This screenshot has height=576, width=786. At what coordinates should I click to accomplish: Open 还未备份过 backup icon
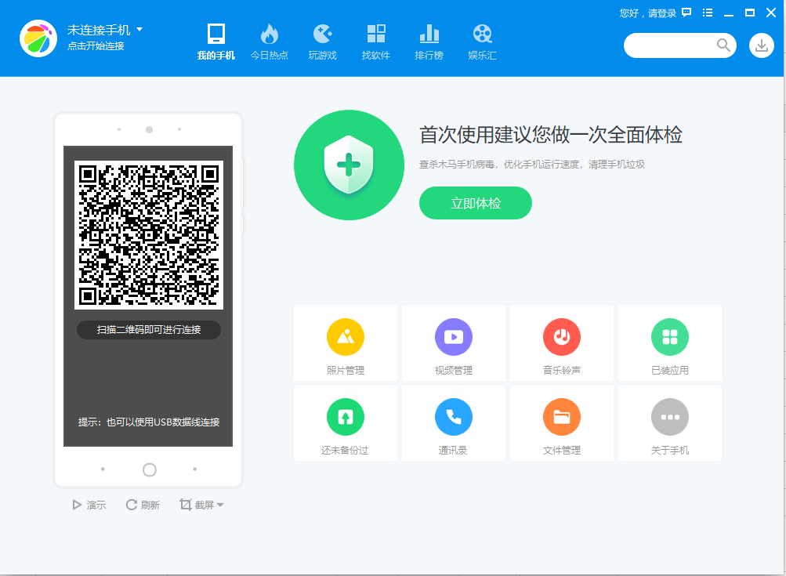tap(346, 417)
